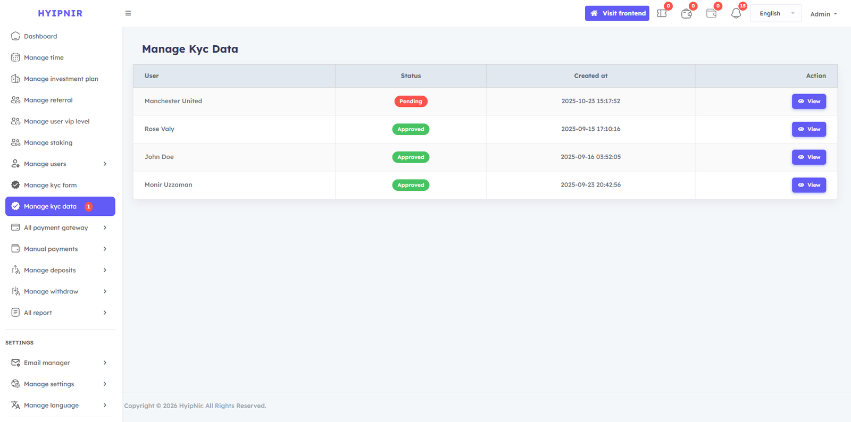Image resolution: width=851 pixels, height=422 pixels.
Task: Open the bell notifications icon
Action: [x=736, y=13]
